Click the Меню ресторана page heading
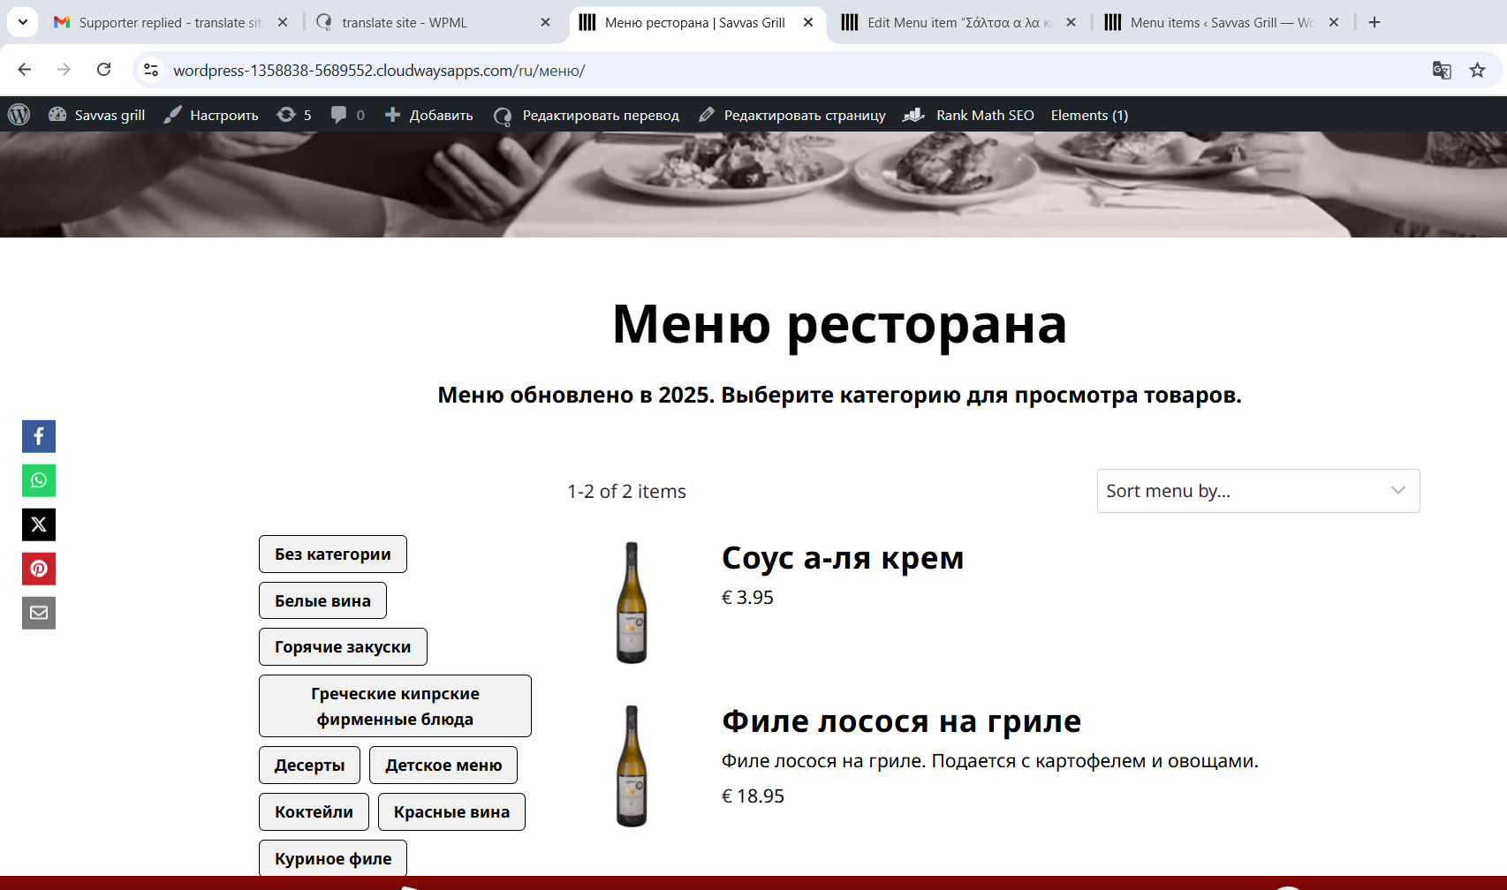 coord(839,324)
